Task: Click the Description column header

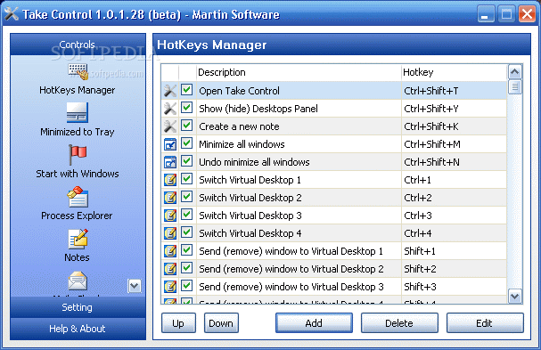Action: tap(299, 72)
